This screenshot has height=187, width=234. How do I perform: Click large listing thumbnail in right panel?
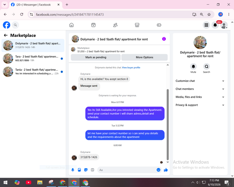(x=200, y=43)
